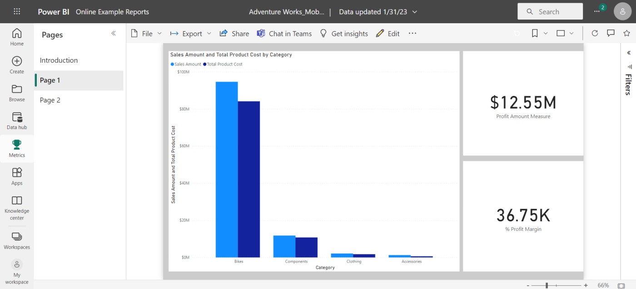Refresh the report visuals
The image size is (636, 289).
tap(595, 33)
